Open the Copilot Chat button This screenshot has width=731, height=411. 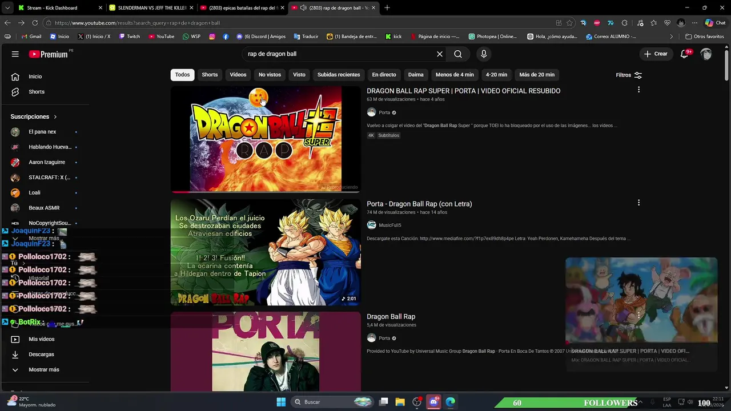(714, 23)
